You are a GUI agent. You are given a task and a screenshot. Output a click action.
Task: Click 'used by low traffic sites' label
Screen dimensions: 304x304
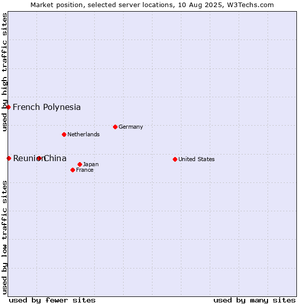pyautogui.click(x=4, y=238)
